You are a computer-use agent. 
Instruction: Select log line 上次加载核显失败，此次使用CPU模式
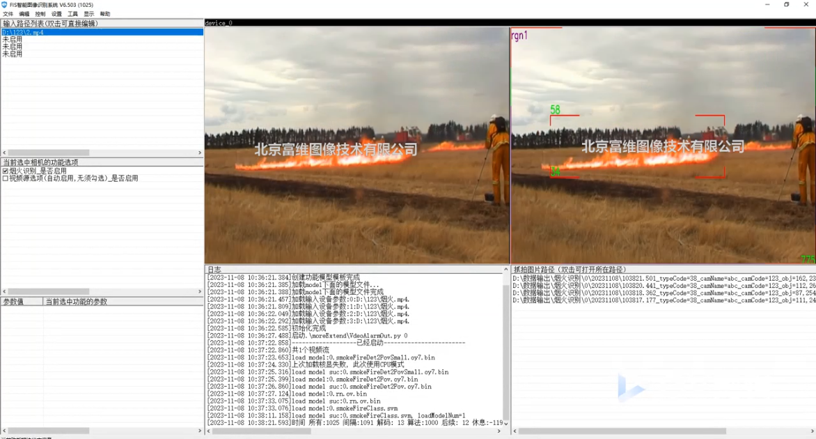[x=306, y=365]
